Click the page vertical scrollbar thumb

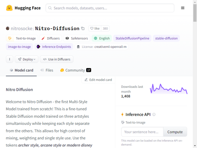(195, 13)
